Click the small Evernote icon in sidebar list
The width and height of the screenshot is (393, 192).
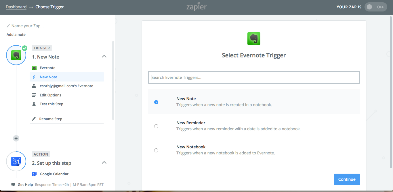(34, 68)
